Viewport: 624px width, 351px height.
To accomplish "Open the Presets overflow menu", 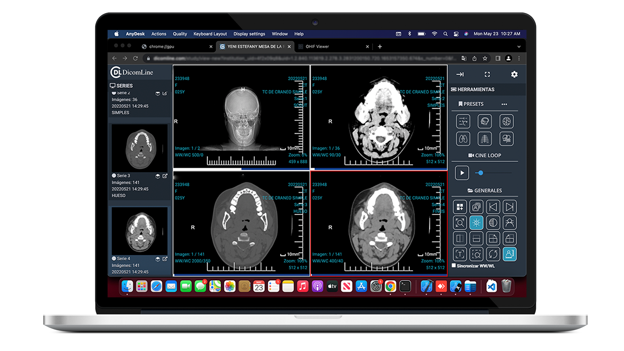I will coord(504,104).
